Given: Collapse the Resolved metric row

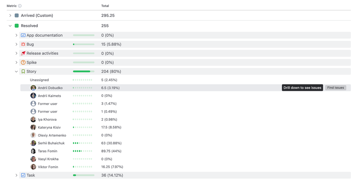Looking at the screenshot, I should coord(10,26).
